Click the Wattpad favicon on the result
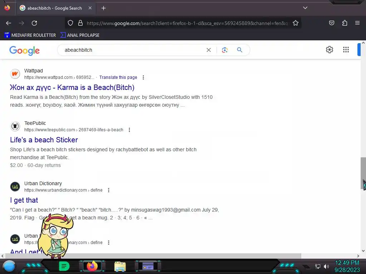The height and width of the screenshot is (274, 366). pyautogui.click(x=15, y=74)
